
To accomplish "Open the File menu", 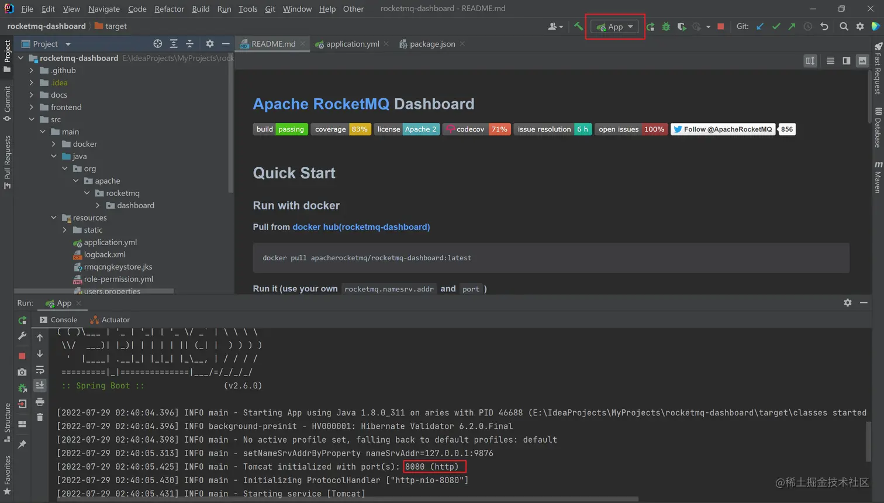I will pyautogui.click(x=27, y=9).
